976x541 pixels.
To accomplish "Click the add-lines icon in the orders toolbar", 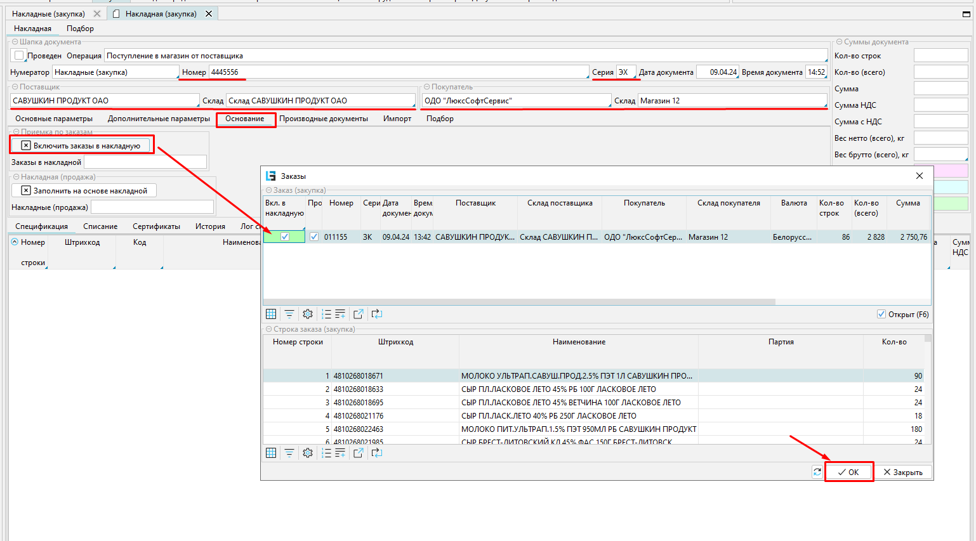I will pyautogui.click(x=341, y=314).
